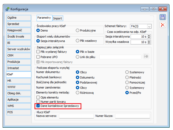Decrease Wysyłka wsadowa wait time

click(149, 43)
